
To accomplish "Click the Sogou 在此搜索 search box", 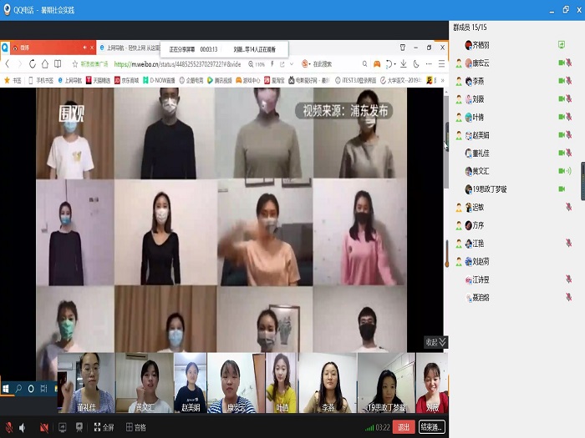I will coord(322,64).
